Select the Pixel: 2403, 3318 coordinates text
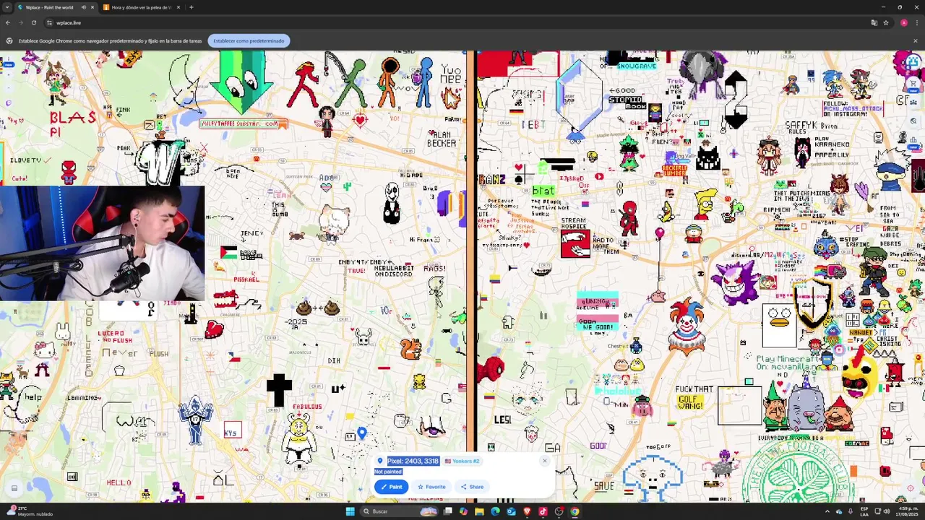 tap(413, 461)
